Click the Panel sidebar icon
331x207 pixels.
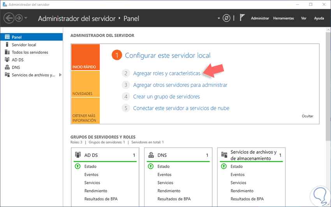point(7,37)
